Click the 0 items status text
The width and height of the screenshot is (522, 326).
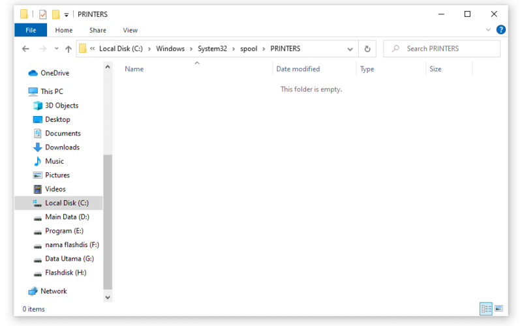click(x=34, y=309)
